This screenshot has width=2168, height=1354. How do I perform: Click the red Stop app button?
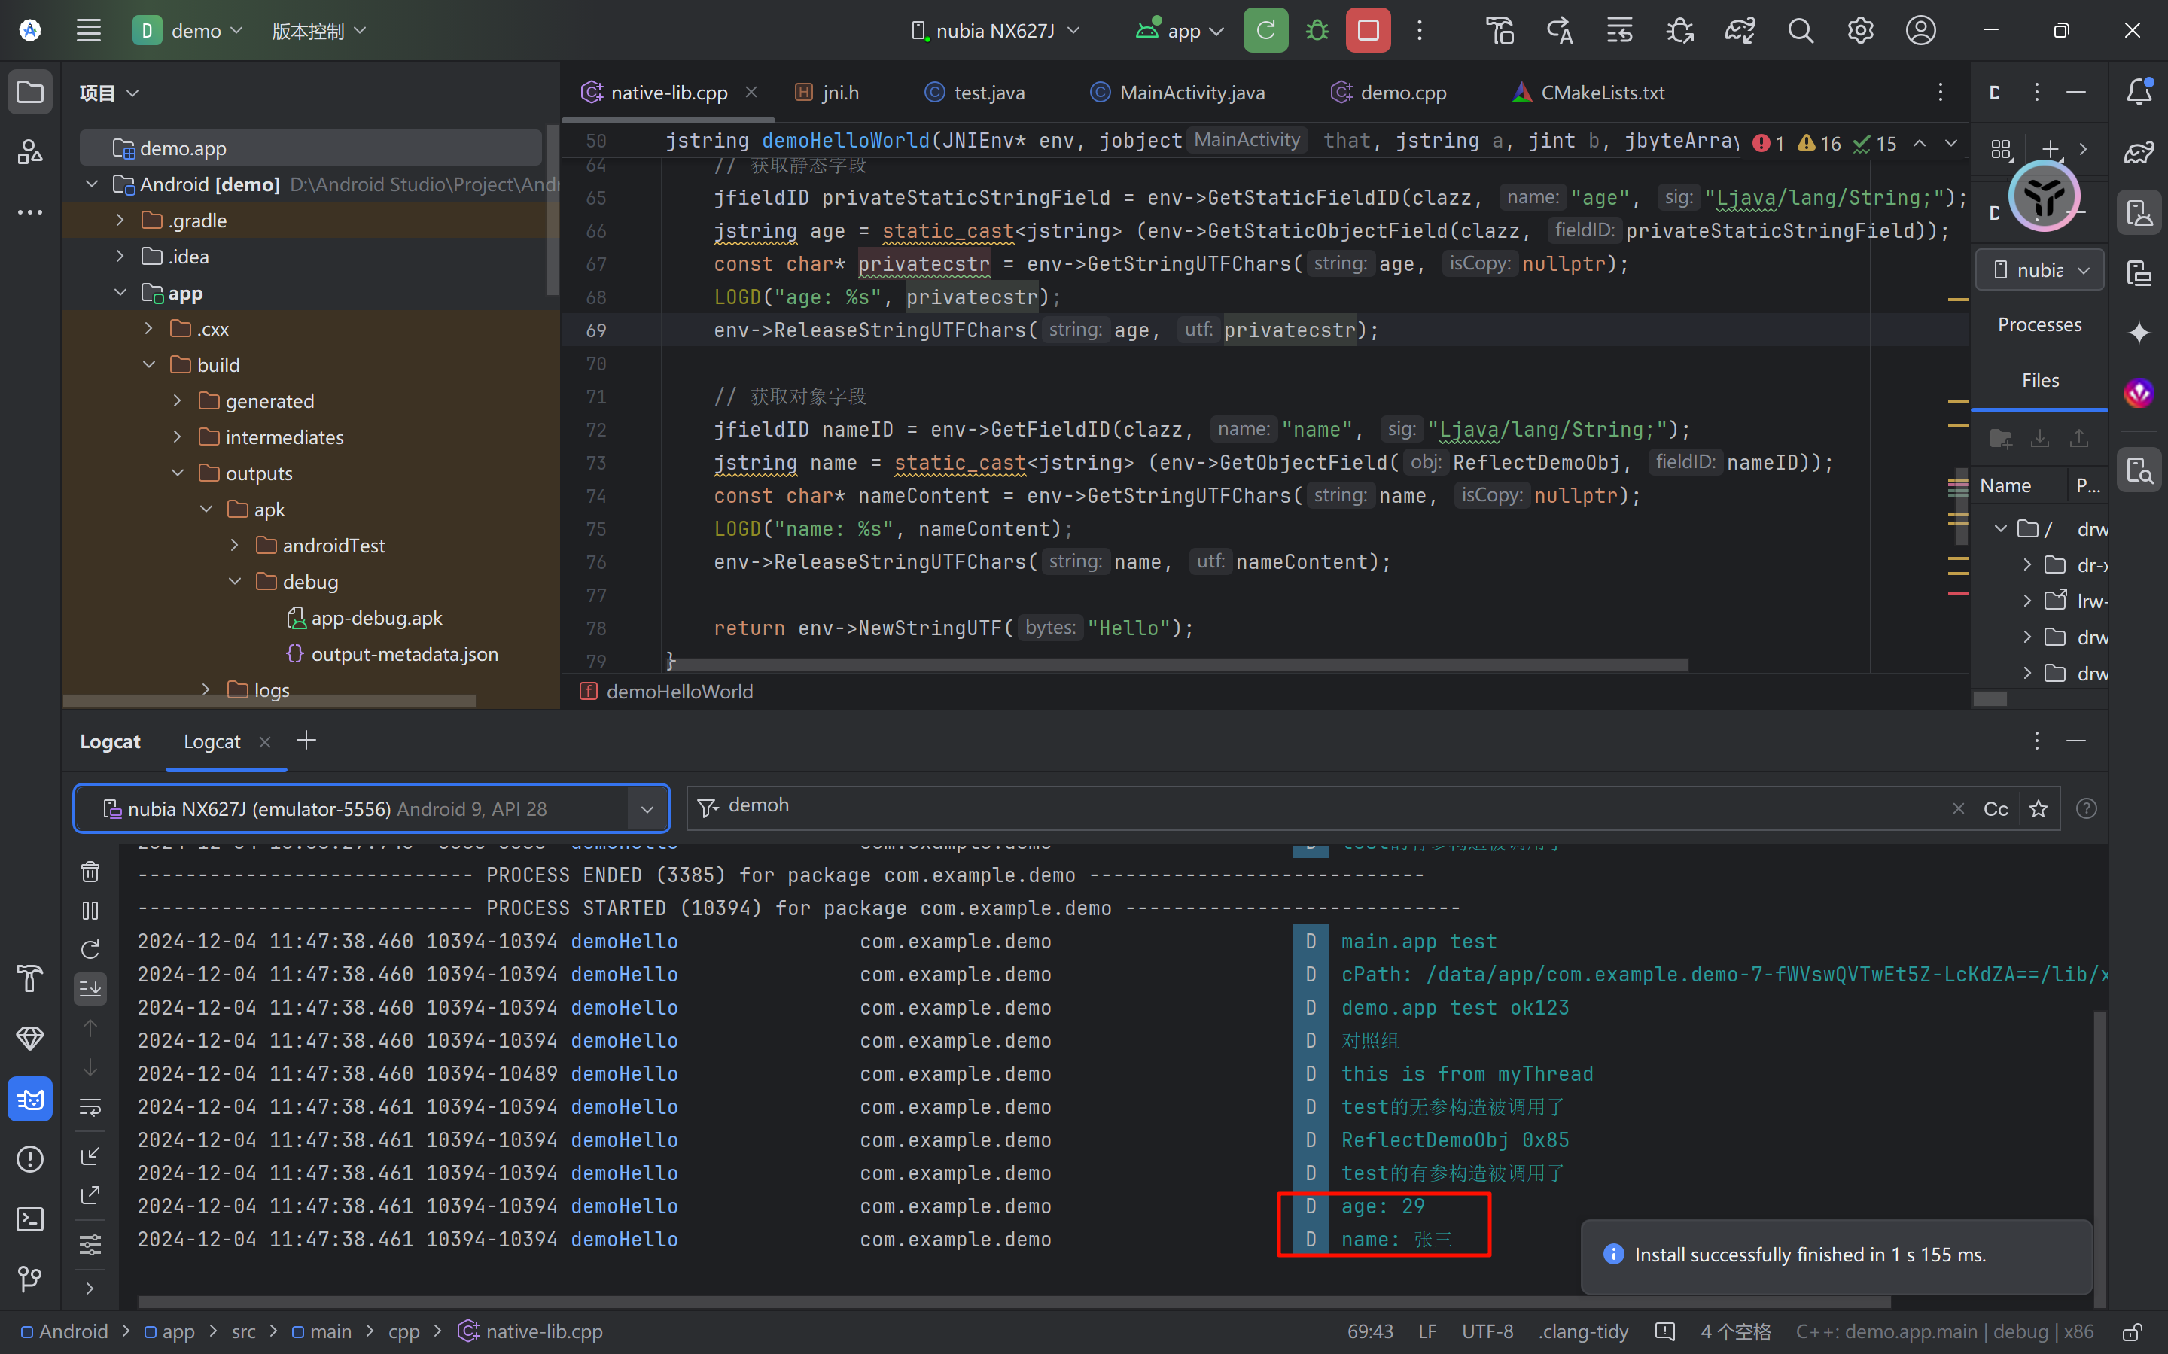click(x=1368, y=30)
